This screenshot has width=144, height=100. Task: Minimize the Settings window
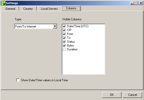(x=132, y=3)
